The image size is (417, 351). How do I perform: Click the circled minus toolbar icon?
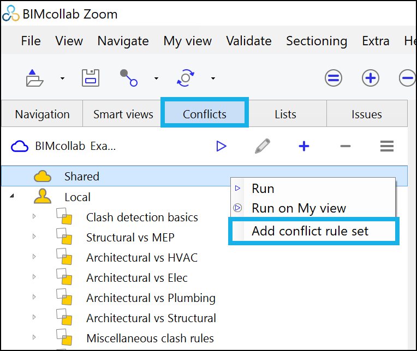(407, 78)
